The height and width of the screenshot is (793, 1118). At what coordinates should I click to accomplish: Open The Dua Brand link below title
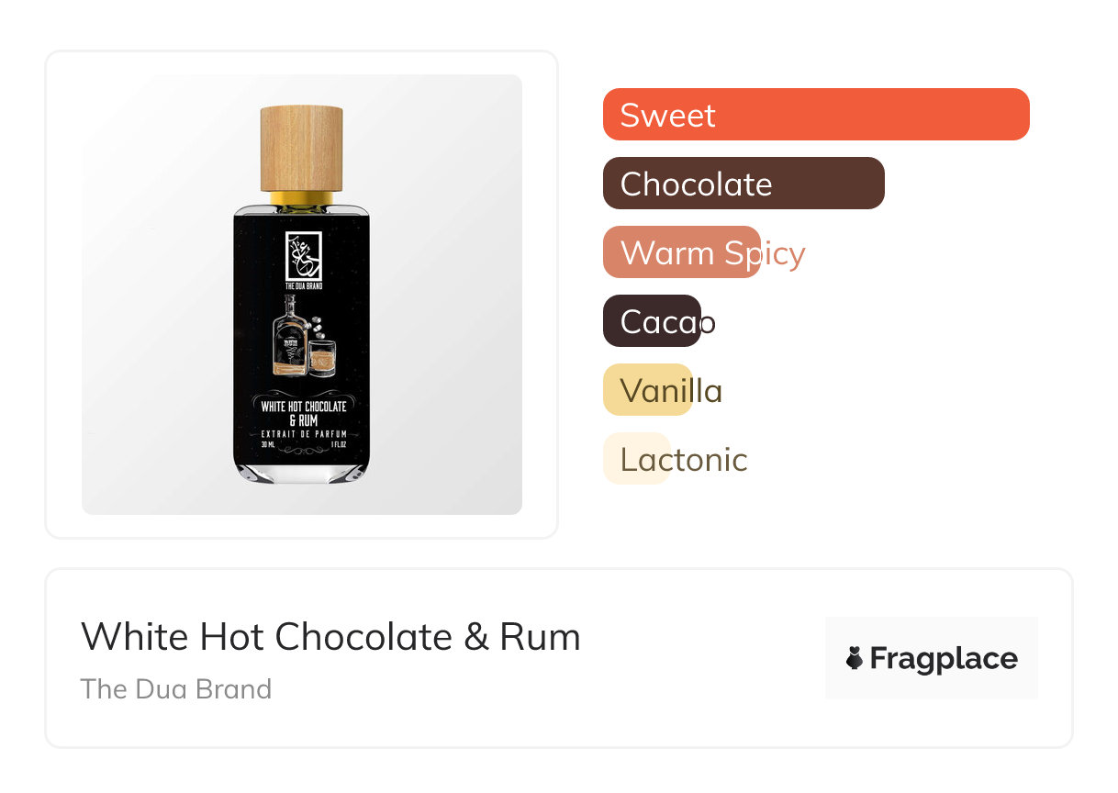[x=175, y=688]
